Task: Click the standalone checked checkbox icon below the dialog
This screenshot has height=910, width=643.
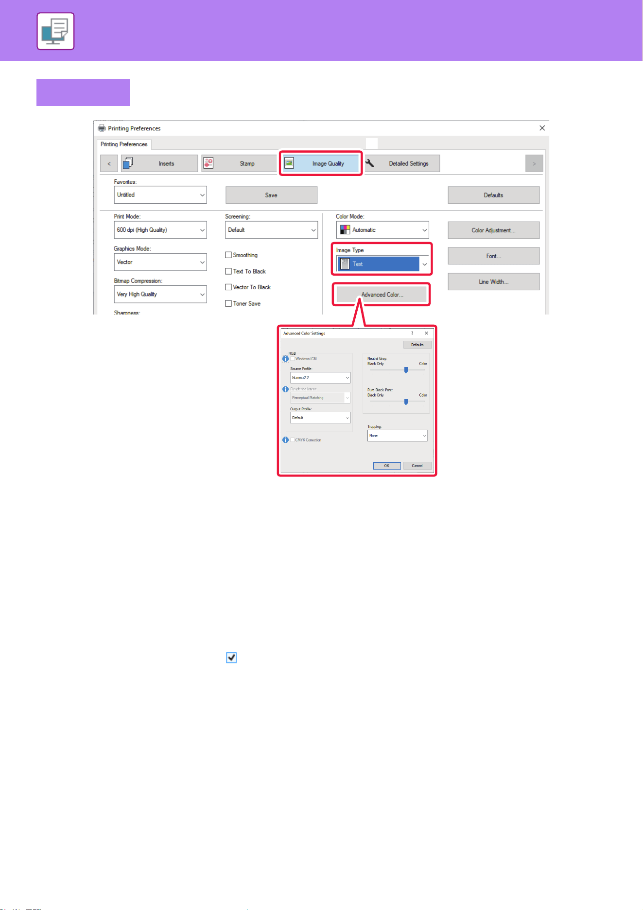Action: pyautogui.click(x=231, y=658)
